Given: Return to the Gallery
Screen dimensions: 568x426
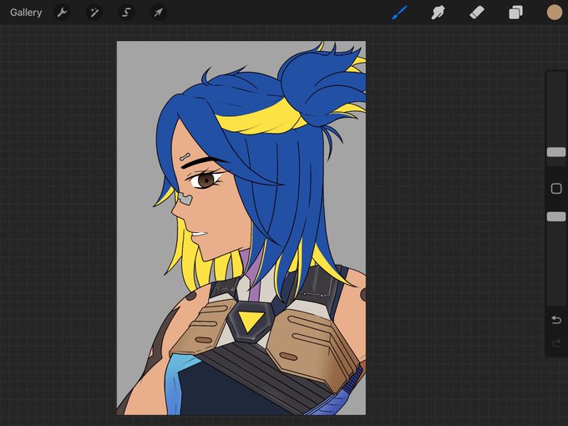Looking at the screenshot, I should pos(26,13).
